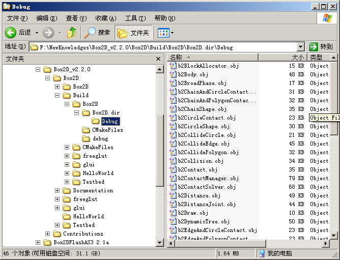Viewport: 340px width, 260px height.
Task: Open the Views dropdown arrow
Action: tap(172, 33)
